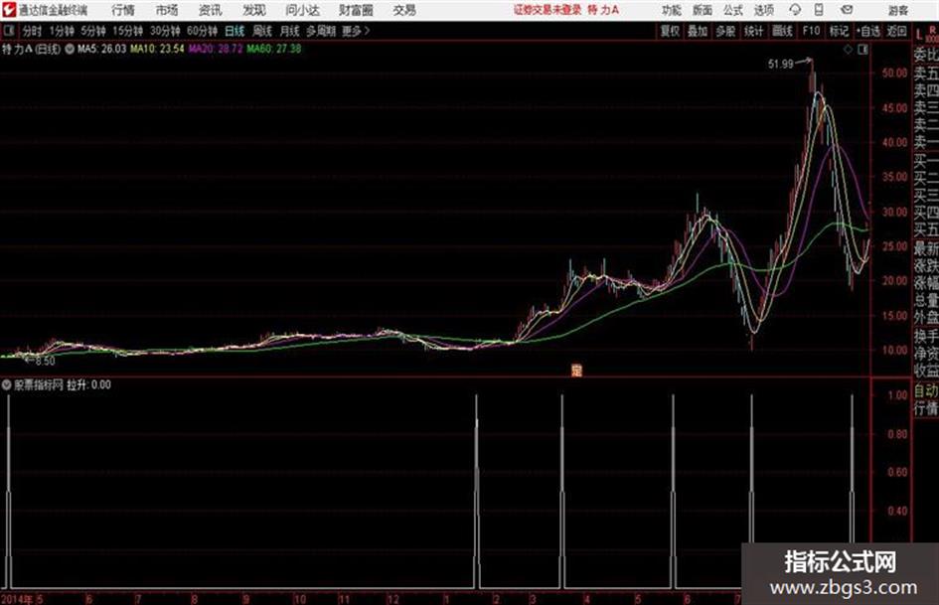Viewport: 939px width, 605px height.
Task: Click the MA20: 28.72 value
Action: [x=216, y=49]
